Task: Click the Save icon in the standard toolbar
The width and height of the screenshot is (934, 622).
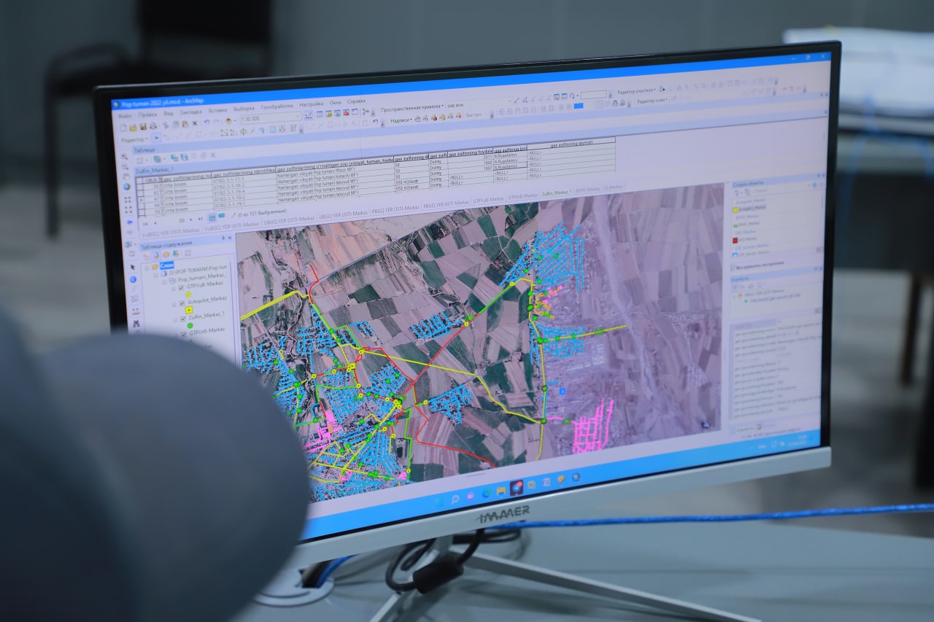Action: 144,127
